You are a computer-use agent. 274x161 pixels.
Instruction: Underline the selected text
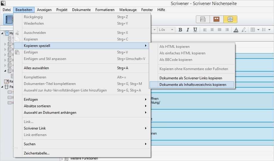pos(195,30)
